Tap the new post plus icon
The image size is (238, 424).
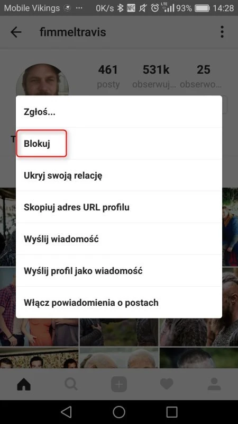119,384
